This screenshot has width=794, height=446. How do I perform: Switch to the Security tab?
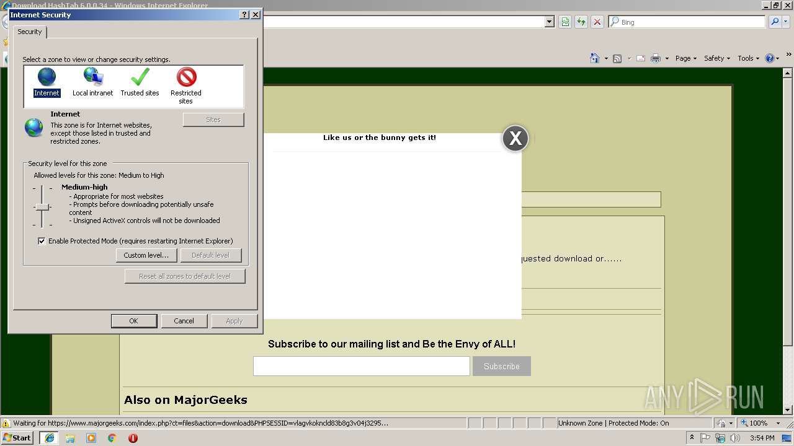pos(30,32)
